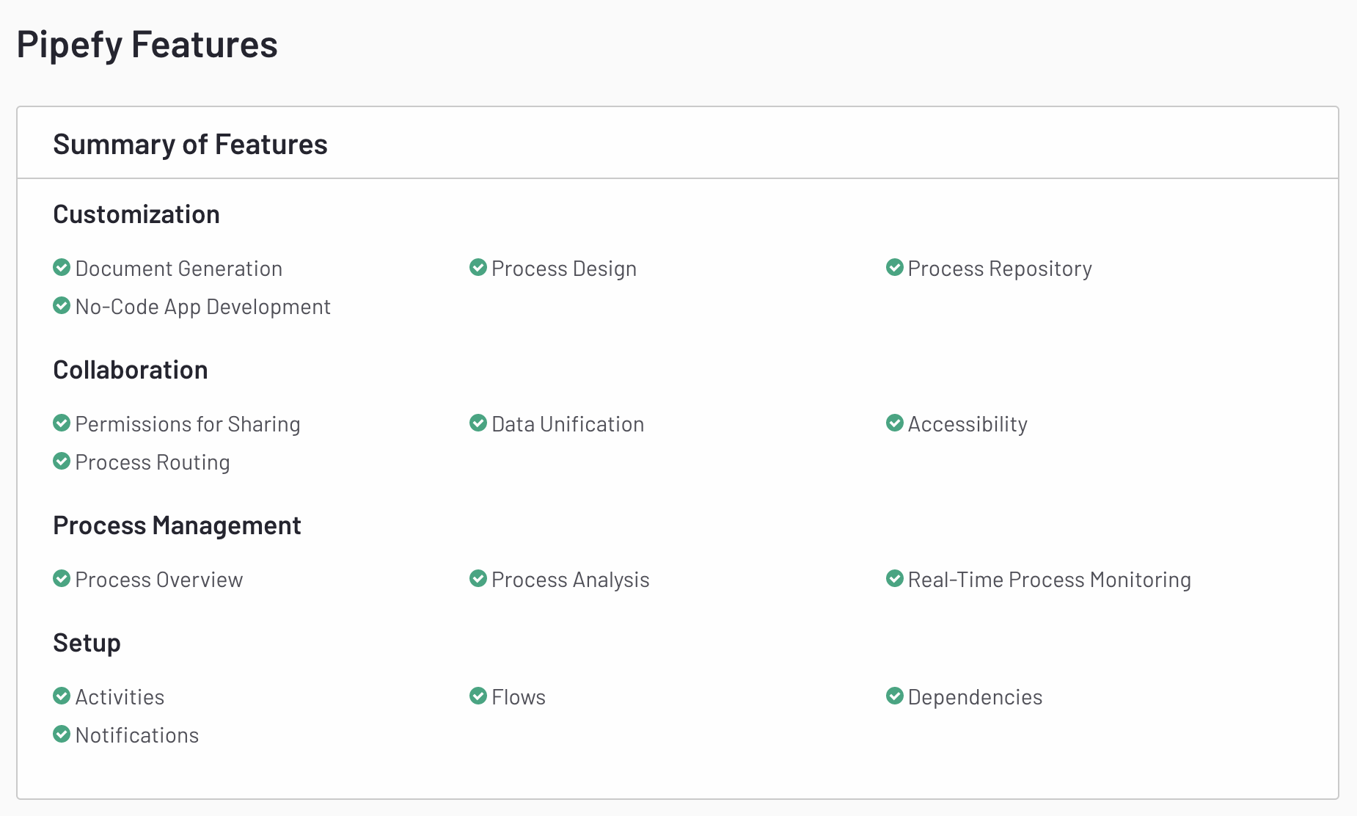Click the 'Process Management' section heading
Screen dimensions: 1357x816
click(x=177, y=525)
